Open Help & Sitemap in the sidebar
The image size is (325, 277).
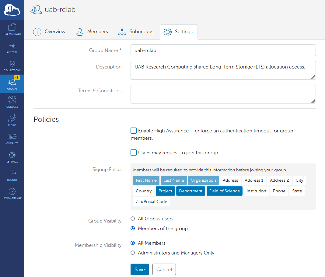point(12,194)
